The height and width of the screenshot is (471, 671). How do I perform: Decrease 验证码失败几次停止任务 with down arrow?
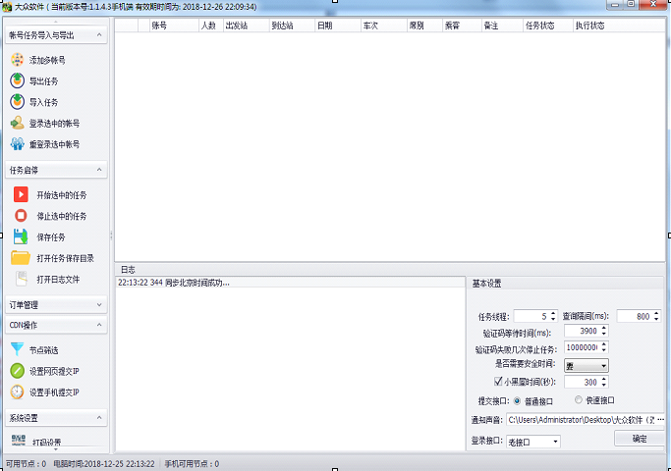coord(604,350)
